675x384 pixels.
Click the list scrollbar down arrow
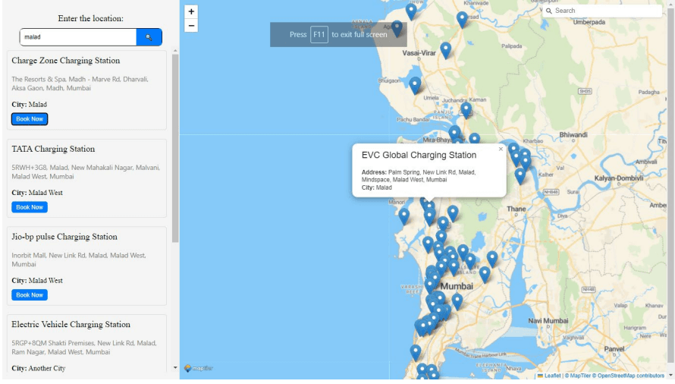click(x=175, y=367)
